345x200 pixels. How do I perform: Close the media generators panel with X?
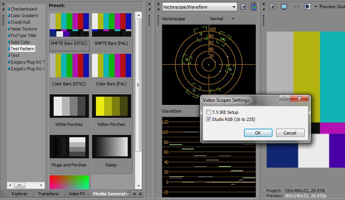[4, 4]
